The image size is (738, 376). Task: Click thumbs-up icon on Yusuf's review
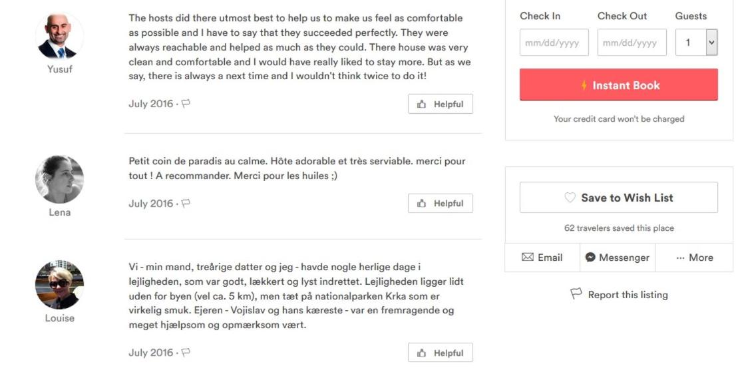pos(422,104)
